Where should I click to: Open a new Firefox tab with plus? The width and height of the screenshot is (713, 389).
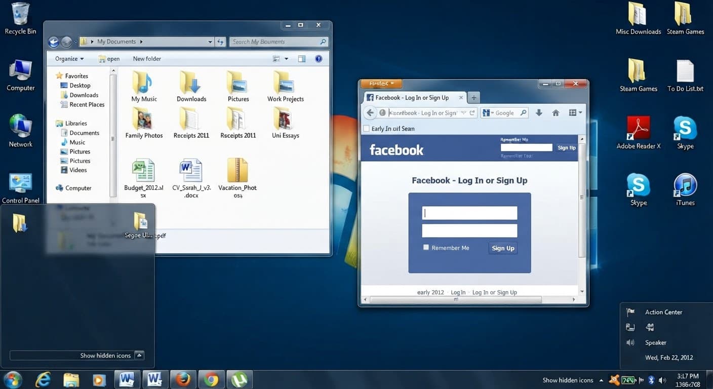[473, 98]
